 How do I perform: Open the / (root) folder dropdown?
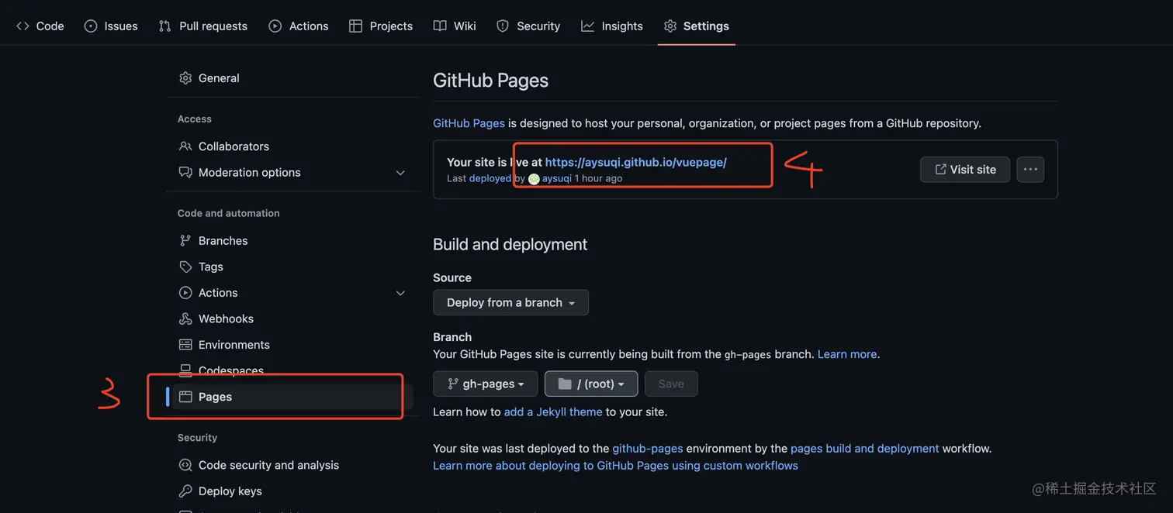pyautogui.click(x=591, y=384)
